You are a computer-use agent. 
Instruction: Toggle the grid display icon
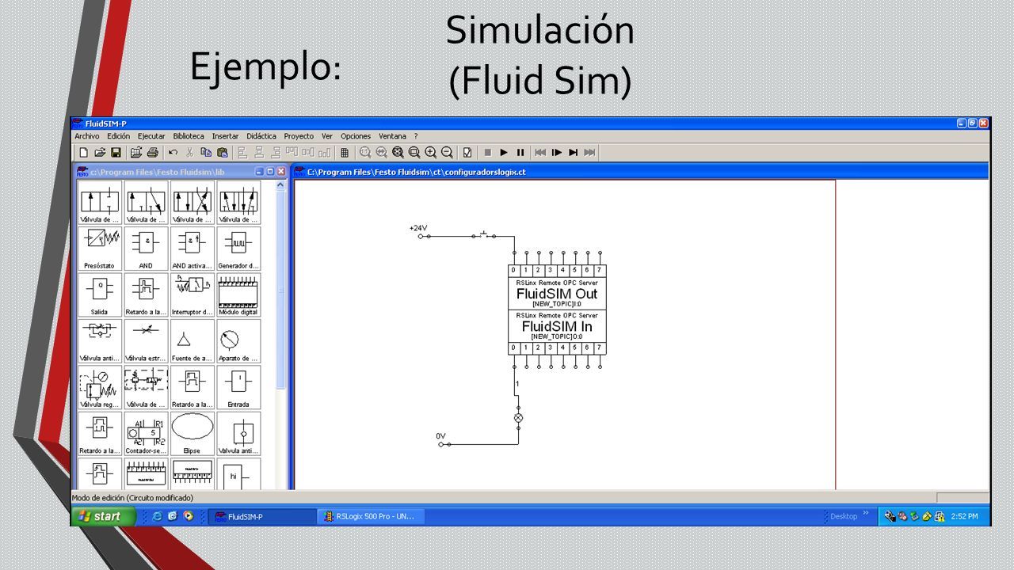(x=345, y=152)
